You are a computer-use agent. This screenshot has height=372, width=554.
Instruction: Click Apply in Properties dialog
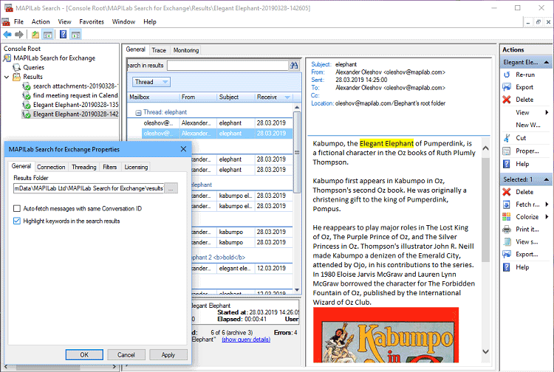[168, 355]
